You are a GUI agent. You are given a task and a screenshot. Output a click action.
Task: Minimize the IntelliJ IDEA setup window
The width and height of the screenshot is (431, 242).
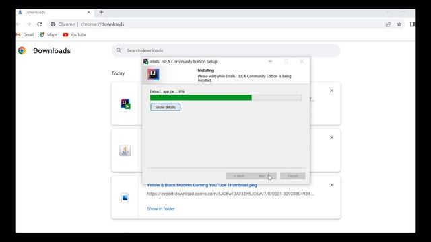coord(271,61)
